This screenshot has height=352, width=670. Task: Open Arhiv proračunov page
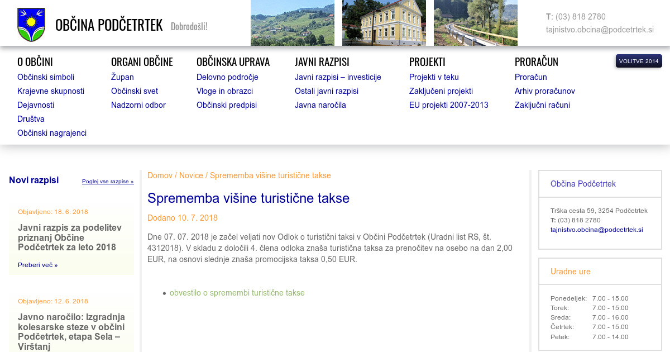[544, 91]
